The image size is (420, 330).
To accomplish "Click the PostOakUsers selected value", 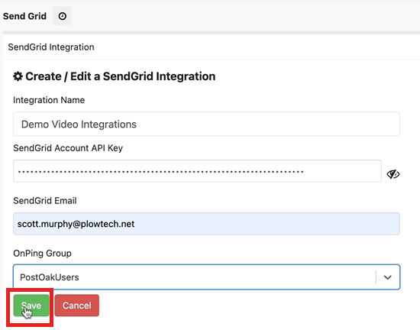I will (x=50, y=277).
